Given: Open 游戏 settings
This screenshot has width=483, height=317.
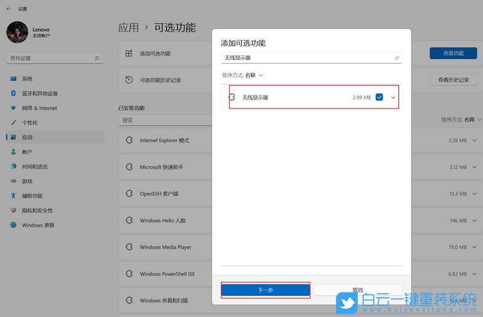Looking at the screenshot, I should coord(55,181).
